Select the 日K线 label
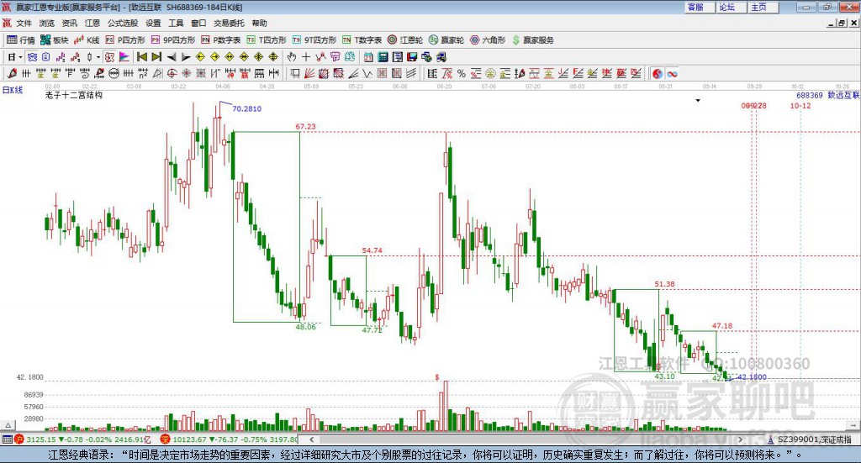861x463 pixels. tap(13, 90)
